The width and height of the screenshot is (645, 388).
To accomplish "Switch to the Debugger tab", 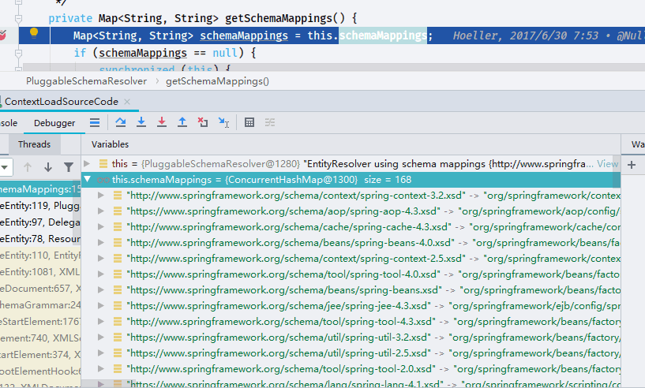I will [54, 123].
